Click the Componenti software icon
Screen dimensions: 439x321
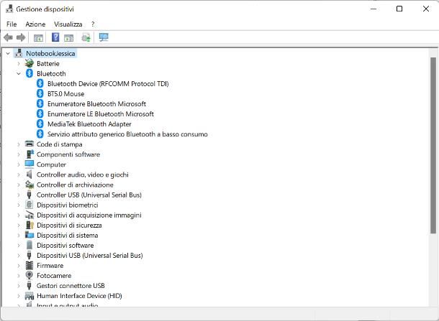30,154
